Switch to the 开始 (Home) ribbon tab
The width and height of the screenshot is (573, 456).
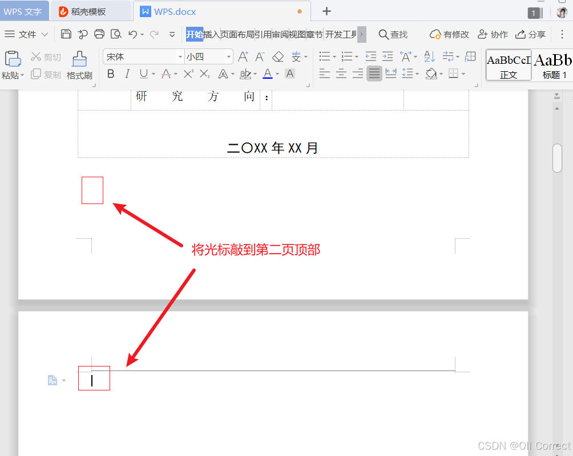point(195,34)
